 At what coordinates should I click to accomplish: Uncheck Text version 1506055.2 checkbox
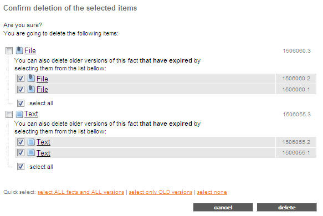click(20, 142)
